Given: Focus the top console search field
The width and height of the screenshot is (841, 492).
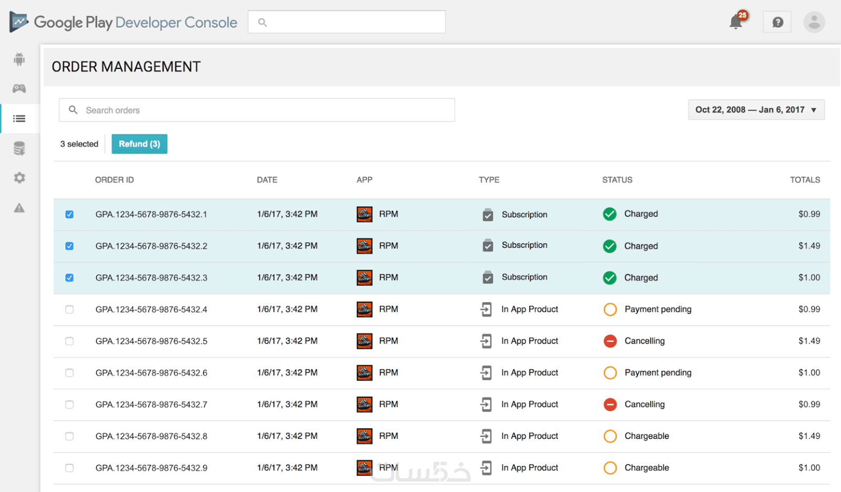Looking at the screenshot, I should [x=346, y=22].
